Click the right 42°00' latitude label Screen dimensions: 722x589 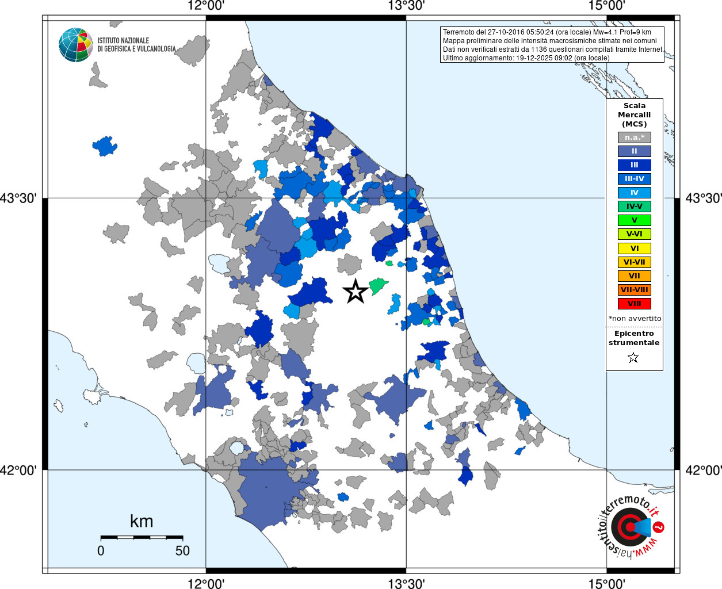(703, 471)
